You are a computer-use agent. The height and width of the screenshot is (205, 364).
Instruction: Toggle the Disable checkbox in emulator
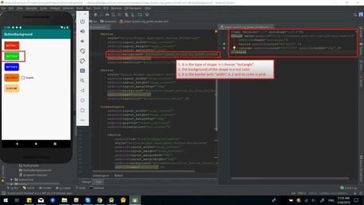(23, 77)
